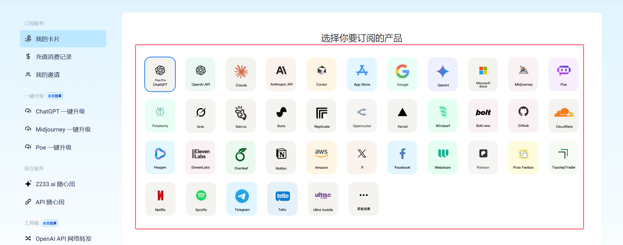Pick the Perplexity product
This screenshot has height=245, width=623.
[x=160, y=116]
